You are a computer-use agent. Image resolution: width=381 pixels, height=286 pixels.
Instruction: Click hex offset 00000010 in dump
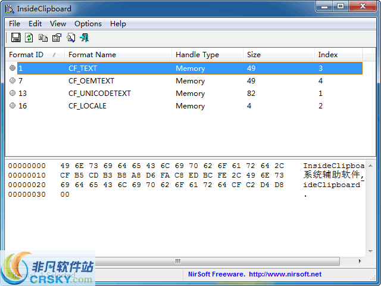(x=27, y=175)
